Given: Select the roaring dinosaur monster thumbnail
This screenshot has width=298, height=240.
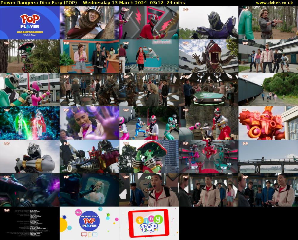Looking at the screenshot, I should (209, 56).
